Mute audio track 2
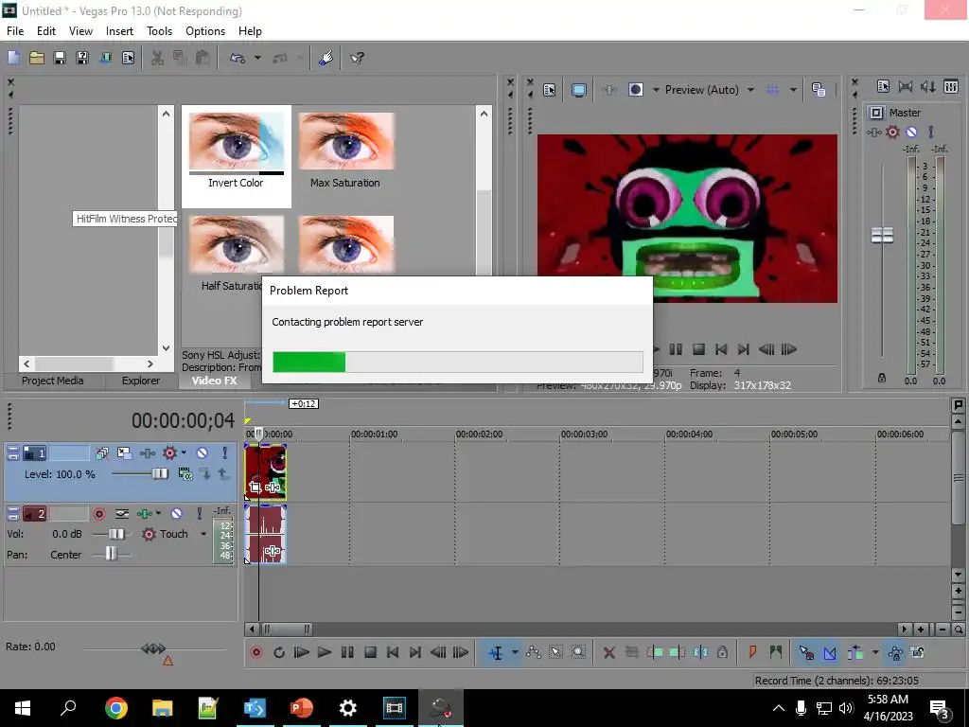 (176, 514)
